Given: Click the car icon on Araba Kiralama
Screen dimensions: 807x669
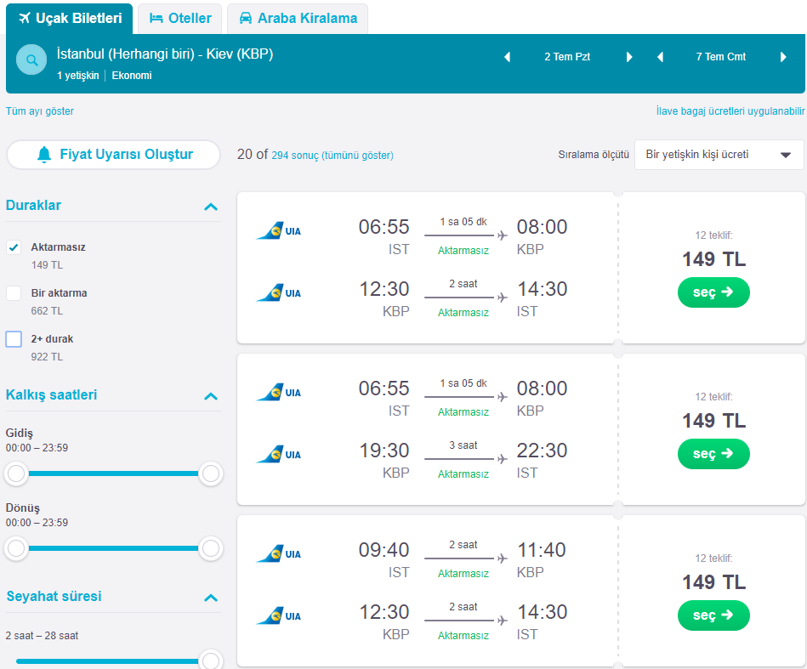Looking at the screenshot, I should click(246, 18).
